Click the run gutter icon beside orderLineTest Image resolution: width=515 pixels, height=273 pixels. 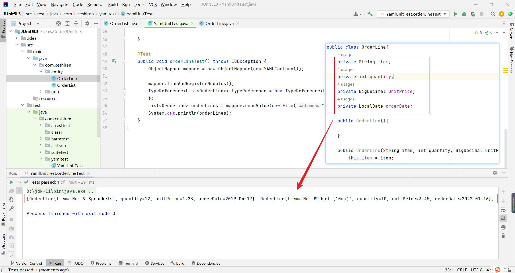point(114,61)
